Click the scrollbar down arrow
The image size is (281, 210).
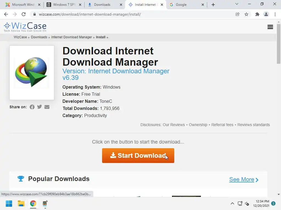tap(279, 194)
